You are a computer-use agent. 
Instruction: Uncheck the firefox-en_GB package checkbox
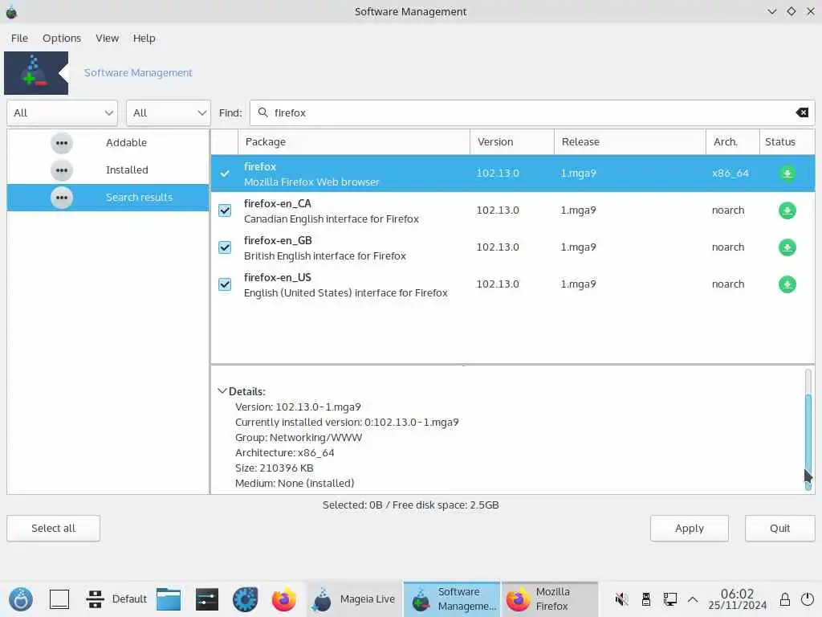pos(225,247)
